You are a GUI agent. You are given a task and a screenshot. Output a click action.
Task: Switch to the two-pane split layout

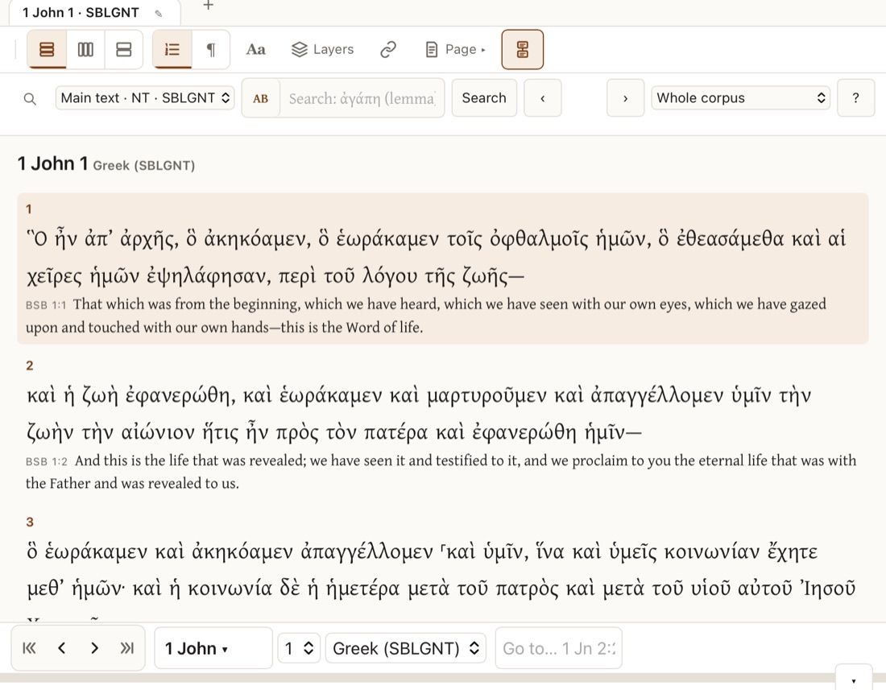[x=124, y=50]
